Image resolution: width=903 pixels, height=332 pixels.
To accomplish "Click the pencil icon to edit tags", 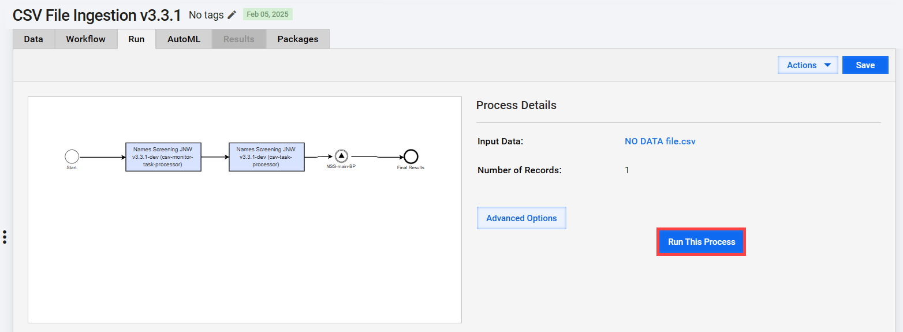I will click(232, 15).
